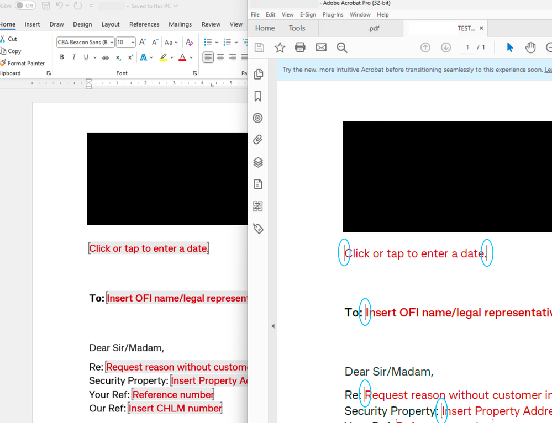This screenshot has width=552, height=423.
Task: Switch to the Review ribbon tab
Action: click(211, 24)
